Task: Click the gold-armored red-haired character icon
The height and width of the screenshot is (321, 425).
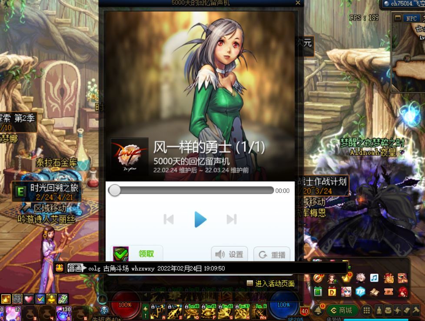Action: 388,278
